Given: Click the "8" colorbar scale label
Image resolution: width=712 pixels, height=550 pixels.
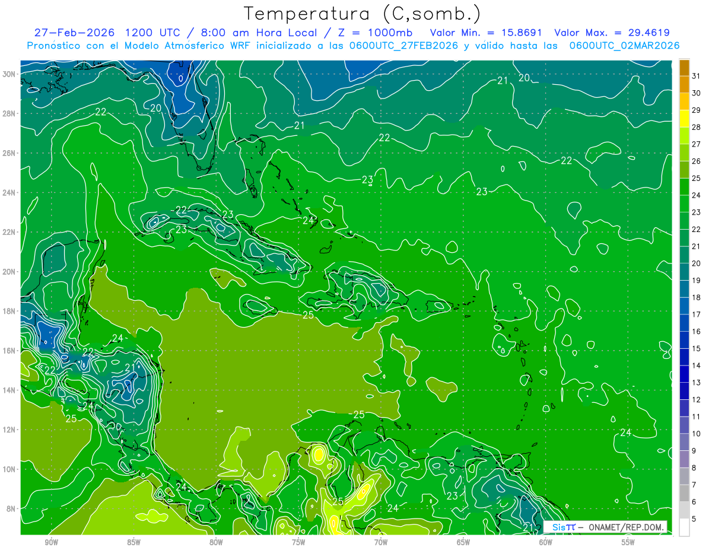Looking at the screenshot, I should [695, 468].
